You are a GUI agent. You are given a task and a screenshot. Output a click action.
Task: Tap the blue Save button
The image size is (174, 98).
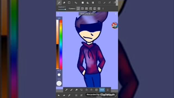[x=102, y=90]
